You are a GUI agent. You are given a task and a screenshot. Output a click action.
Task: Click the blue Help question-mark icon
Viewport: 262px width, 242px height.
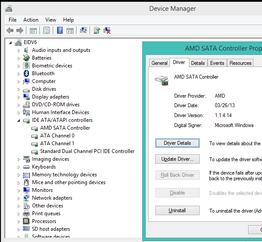pyautogui.click(x=60, y=30)
